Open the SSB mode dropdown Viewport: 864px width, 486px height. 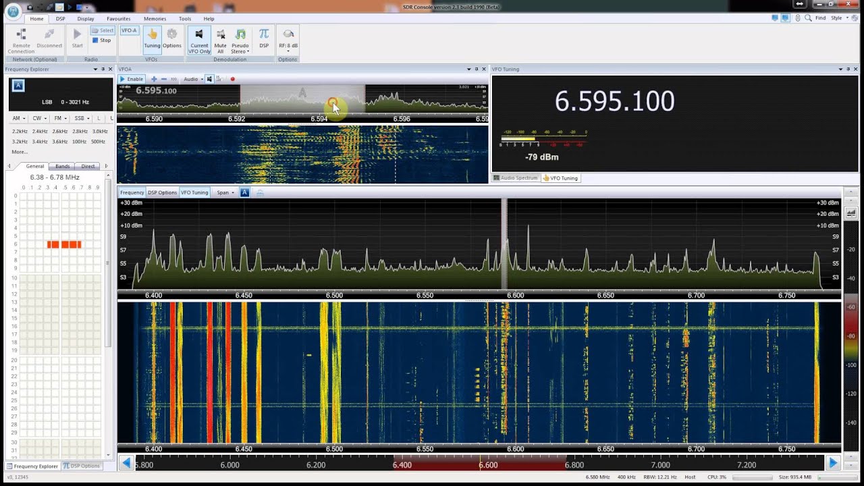click(82, 118)
